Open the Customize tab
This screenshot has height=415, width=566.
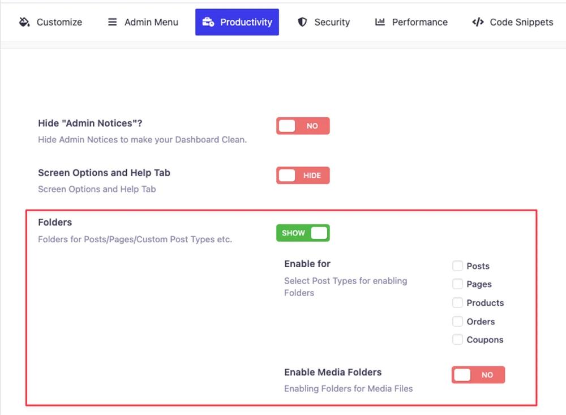50,22
